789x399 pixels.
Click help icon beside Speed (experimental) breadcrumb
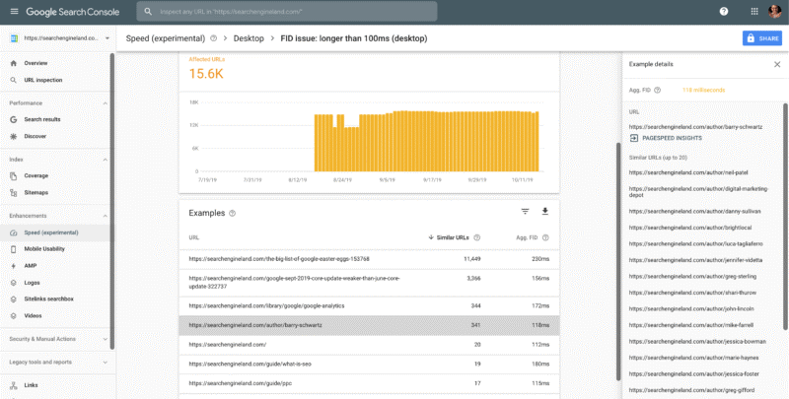pyautogui.click(x=213, y=38)
